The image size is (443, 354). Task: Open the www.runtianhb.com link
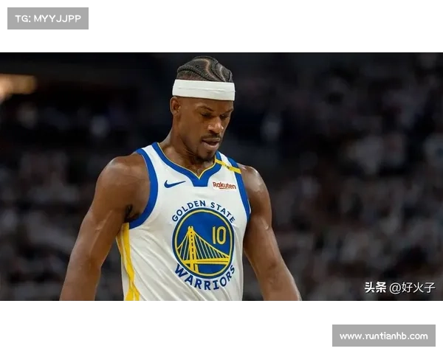click(x=383, y=336)
